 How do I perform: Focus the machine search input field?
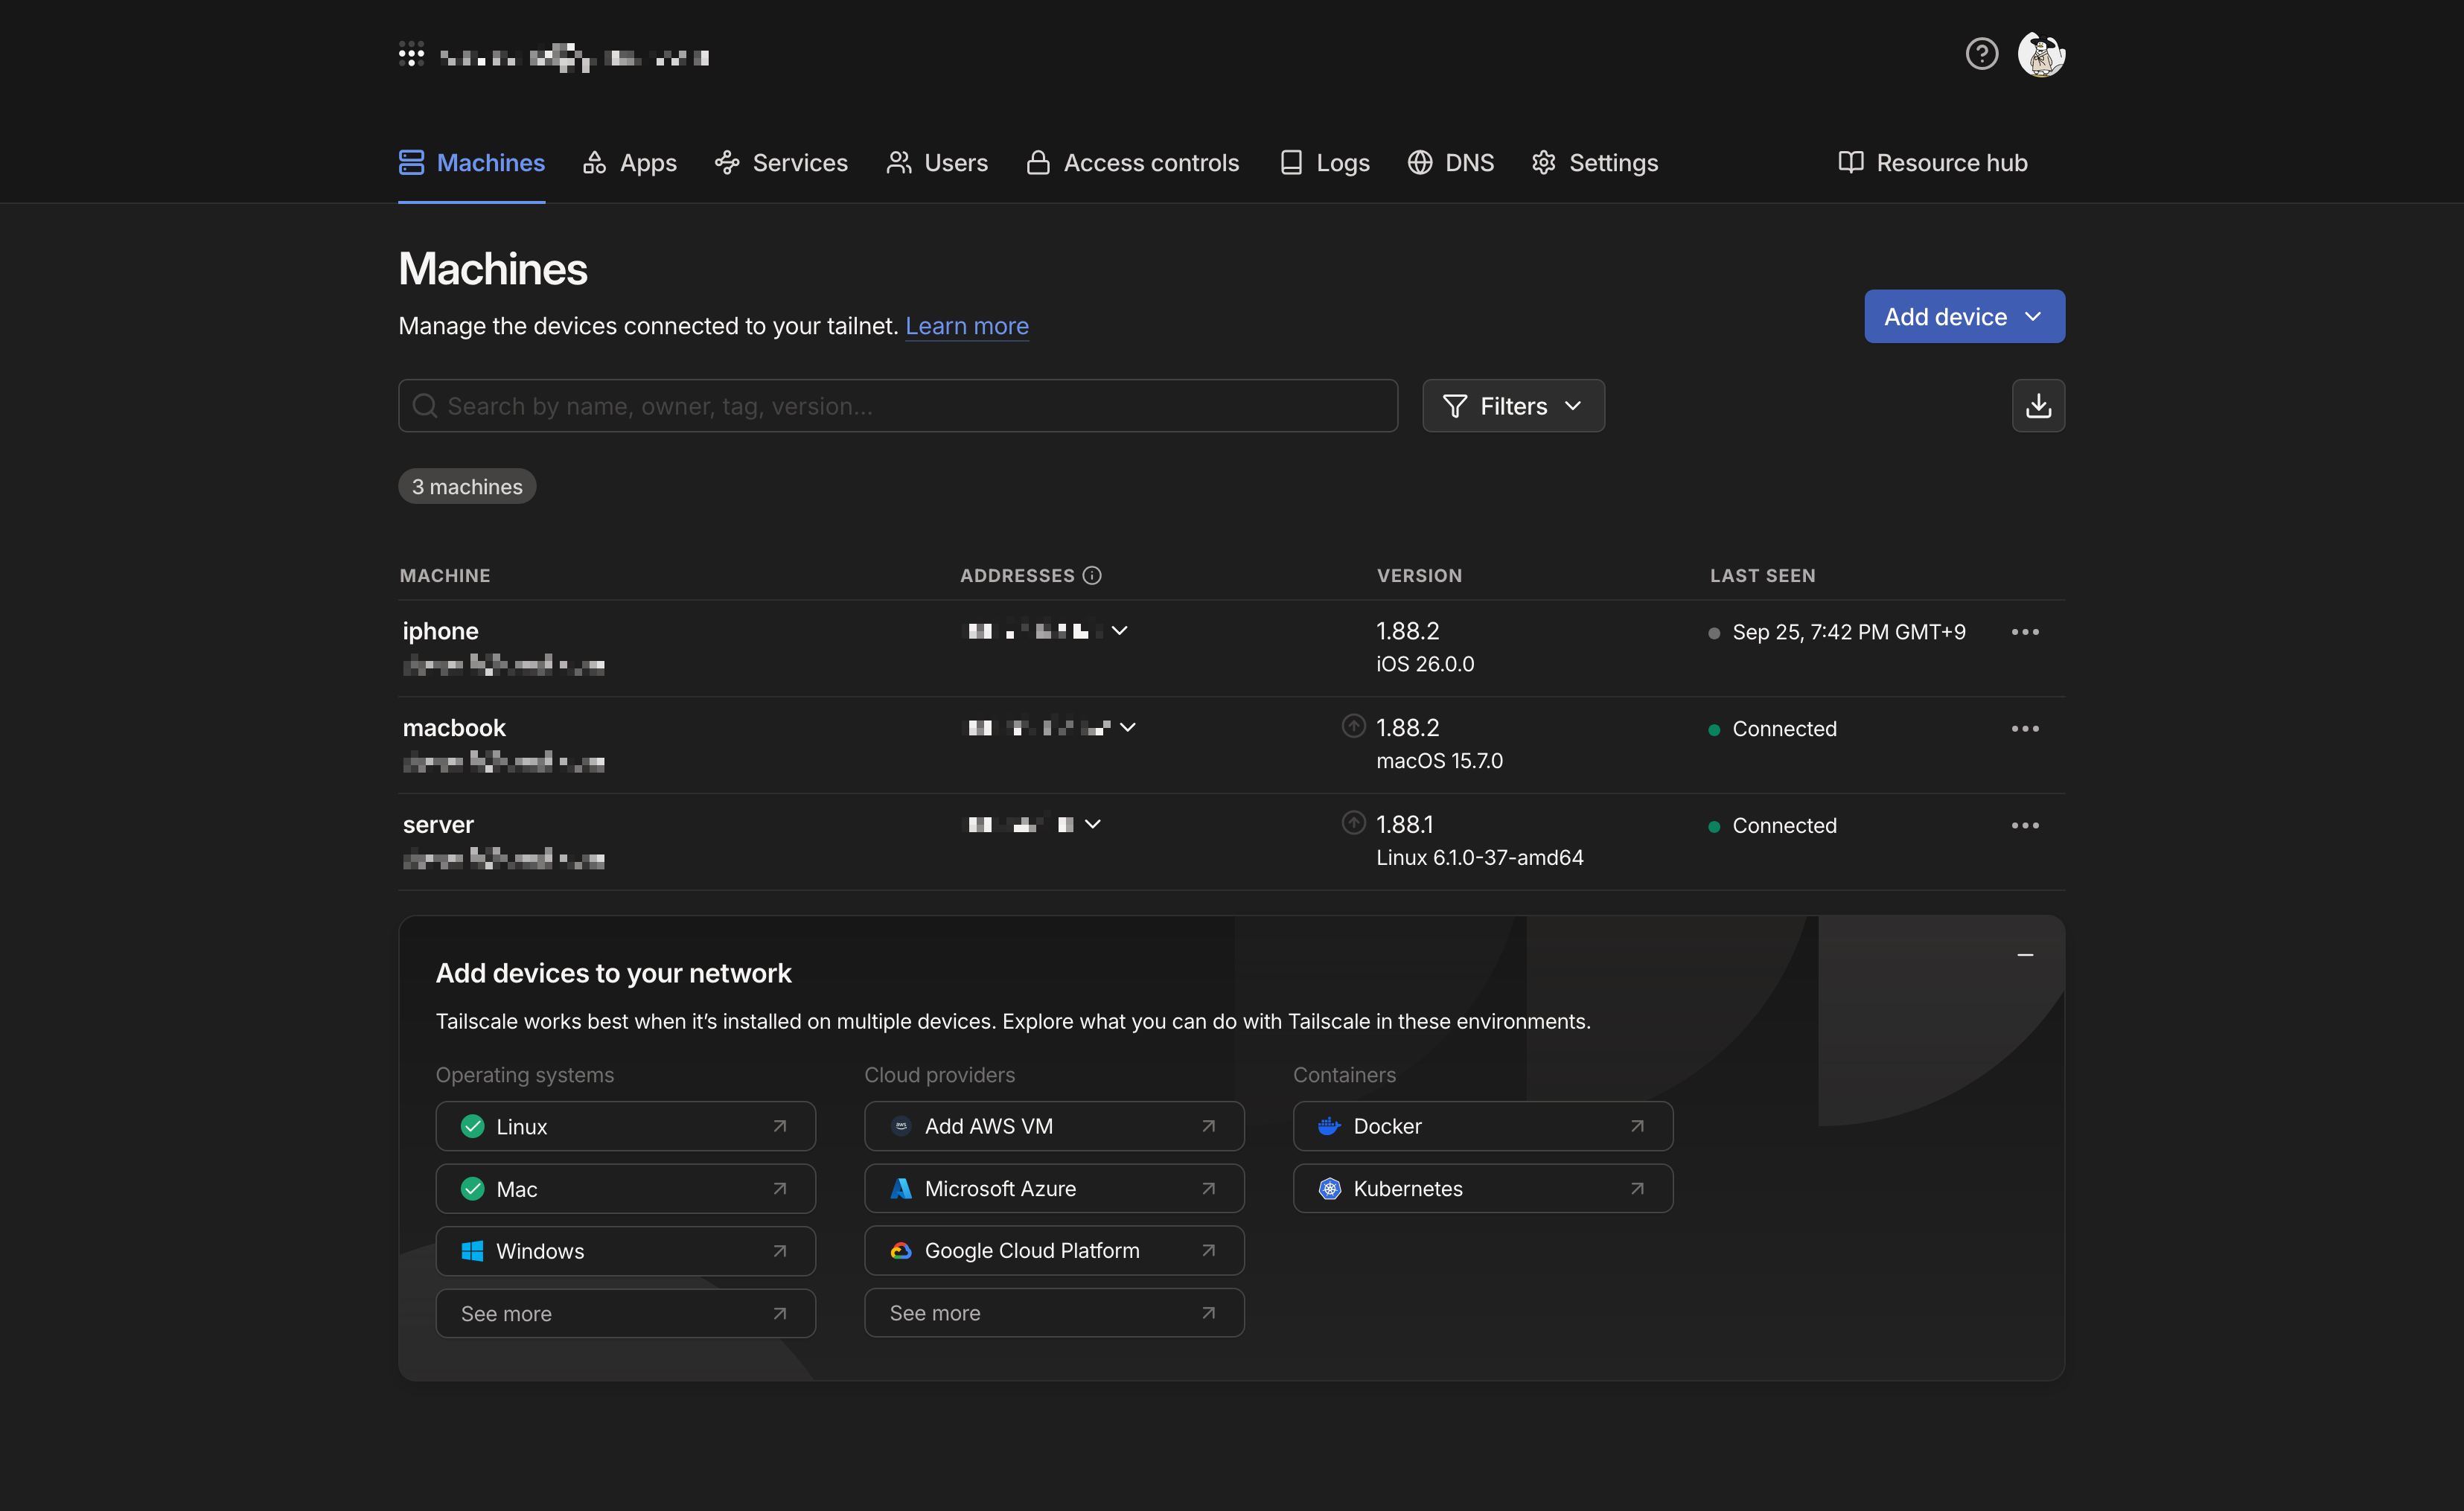(897, 406)
